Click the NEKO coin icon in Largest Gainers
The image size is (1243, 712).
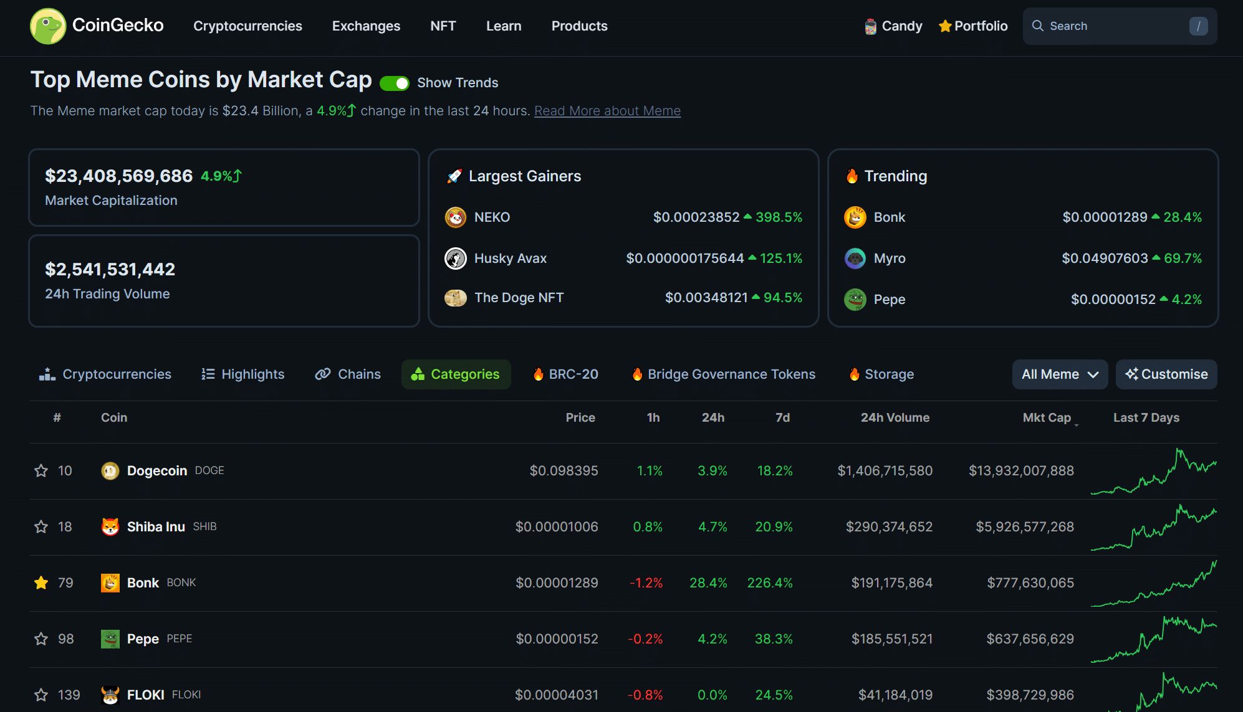tap(456, 217)
